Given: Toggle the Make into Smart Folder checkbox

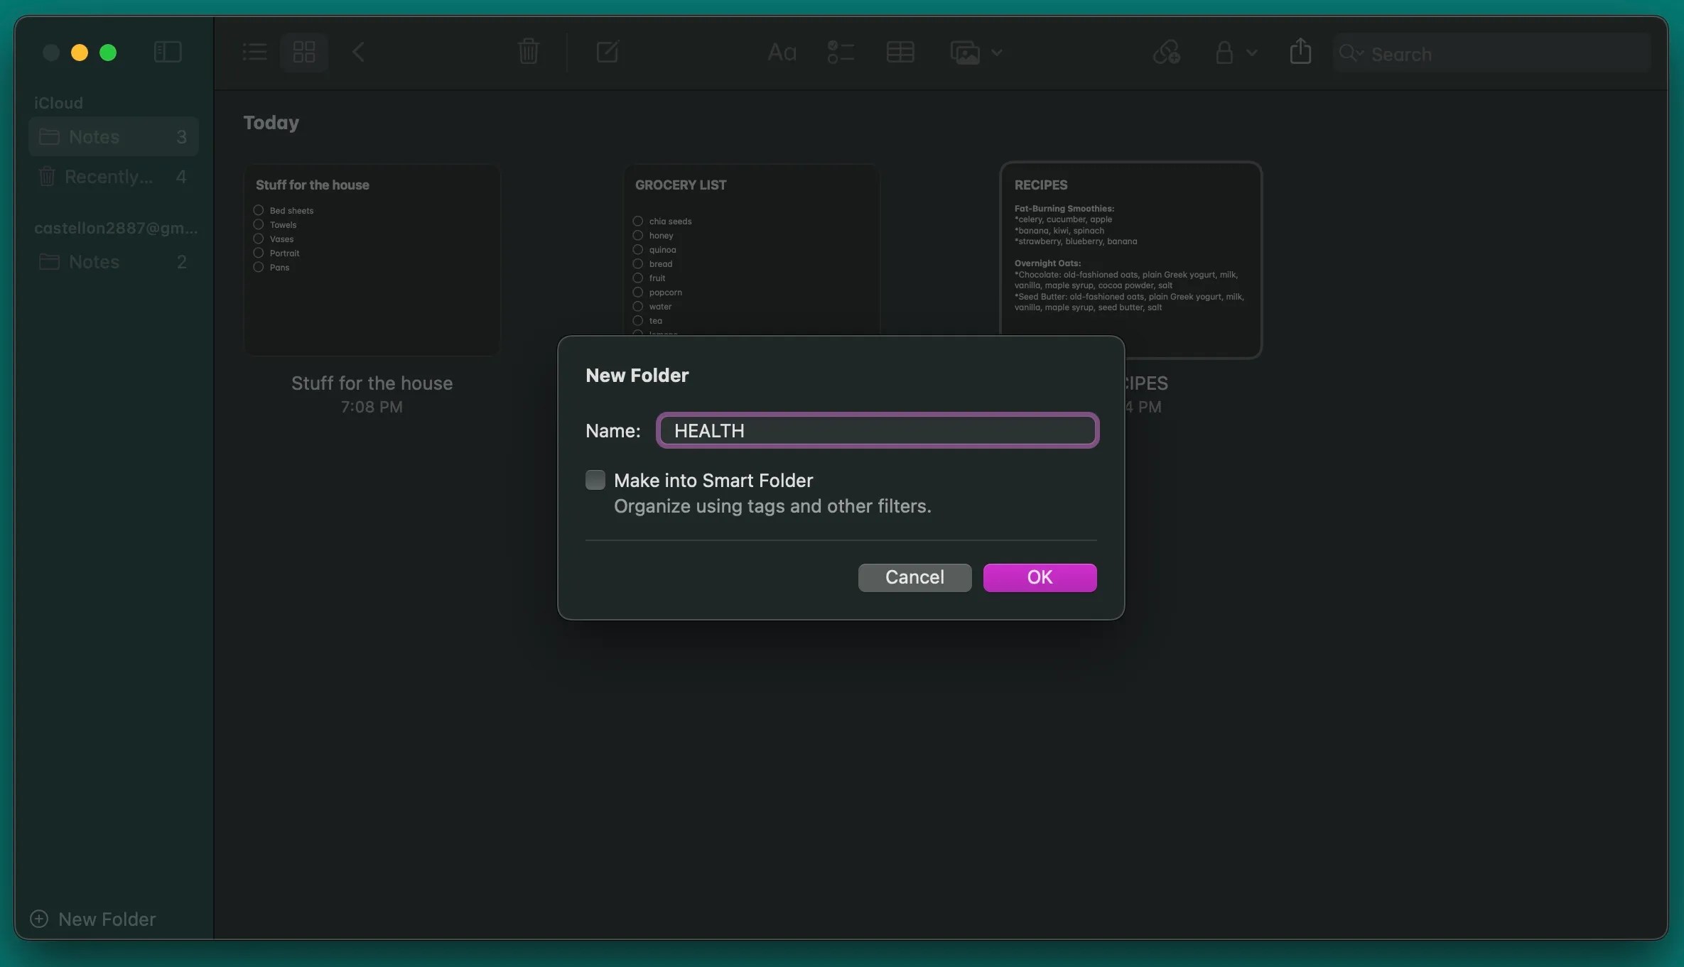Looking at the screenshot, I should [595, 480].
